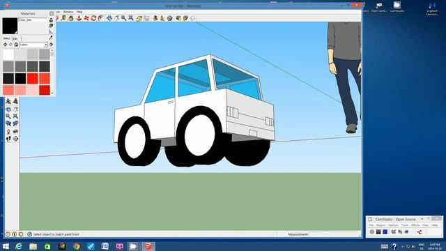Open the Materials Details arrow menu
Screen dimensions: 446x251
(51, 45)
